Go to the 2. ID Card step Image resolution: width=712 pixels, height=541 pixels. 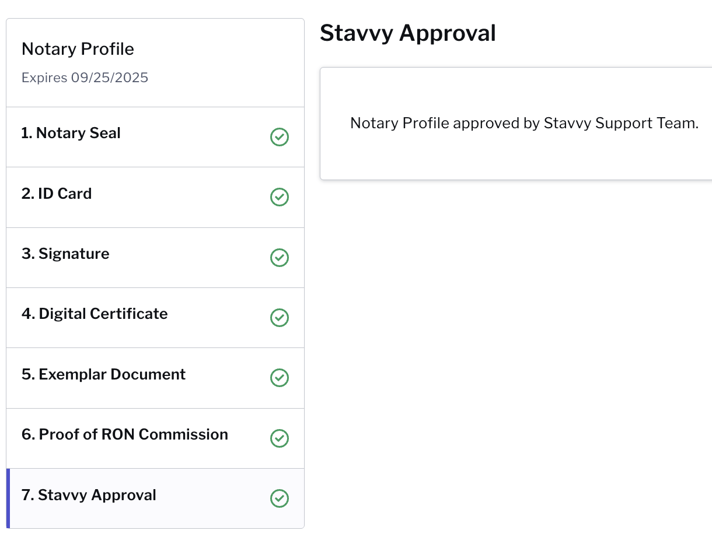pos(155,198)
